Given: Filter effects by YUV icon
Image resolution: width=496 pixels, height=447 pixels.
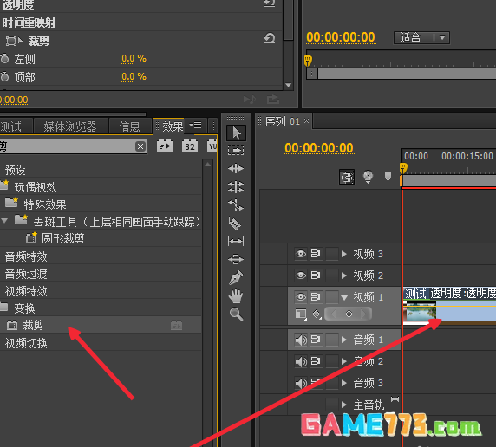Looking at the screenshot, I should 212,146.
